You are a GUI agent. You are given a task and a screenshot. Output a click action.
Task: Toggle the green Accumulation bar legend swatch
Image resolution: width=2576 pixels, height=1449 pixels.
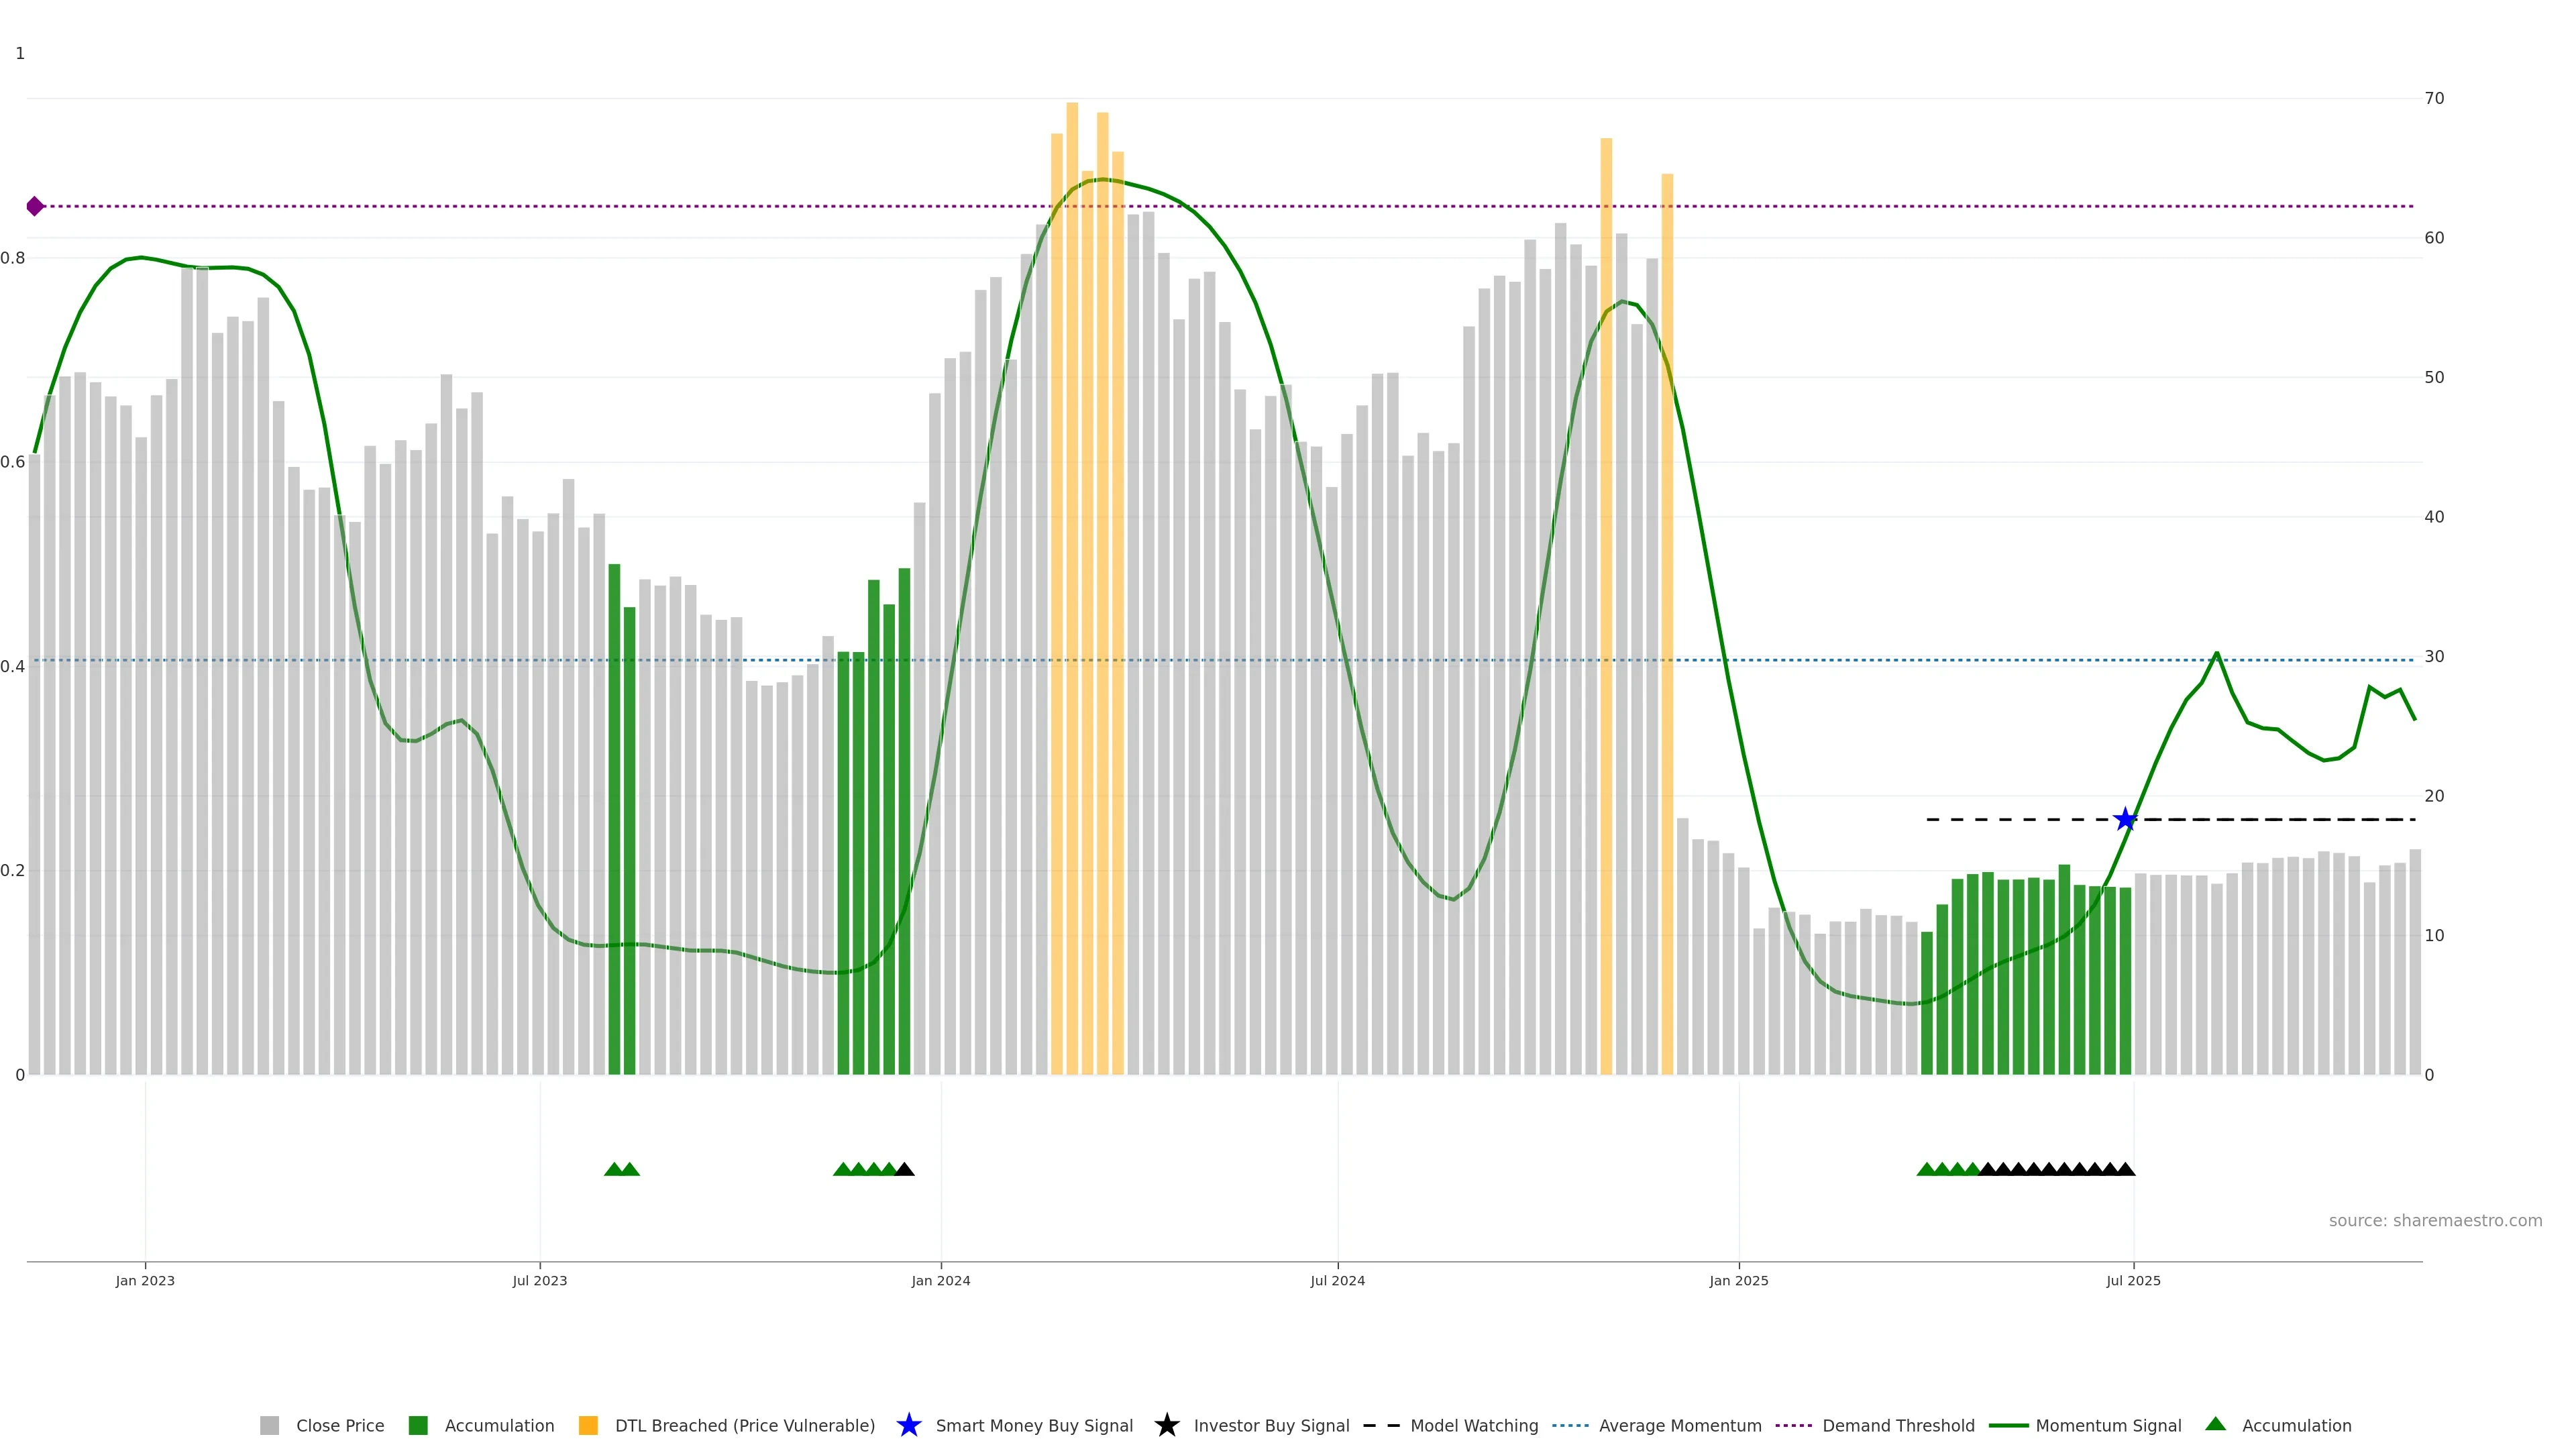pos(418,1426)
